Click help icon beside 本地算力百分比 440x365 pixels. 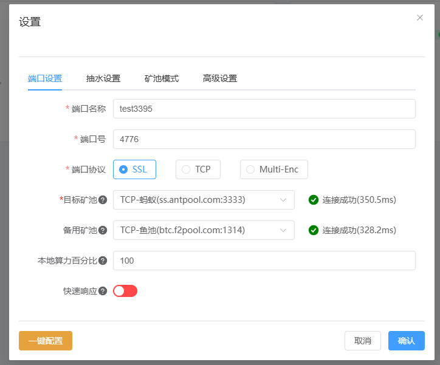103,261
